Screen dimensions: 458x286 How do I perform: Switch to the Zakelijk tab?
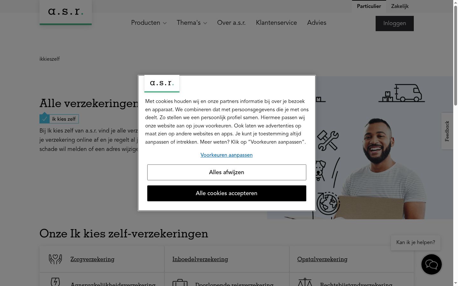click(x=400, y=6)
